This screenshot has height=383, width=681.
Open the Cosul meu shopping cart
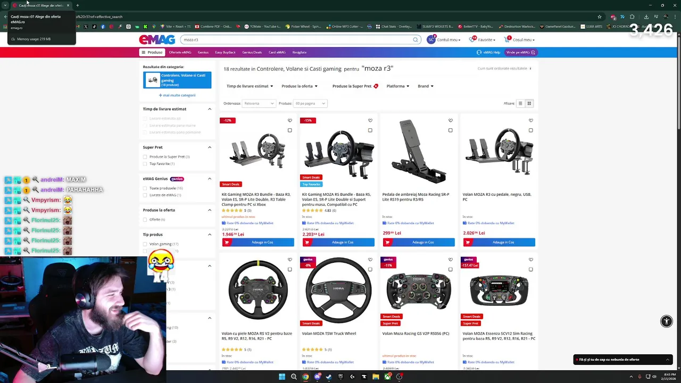click(519, 39)
